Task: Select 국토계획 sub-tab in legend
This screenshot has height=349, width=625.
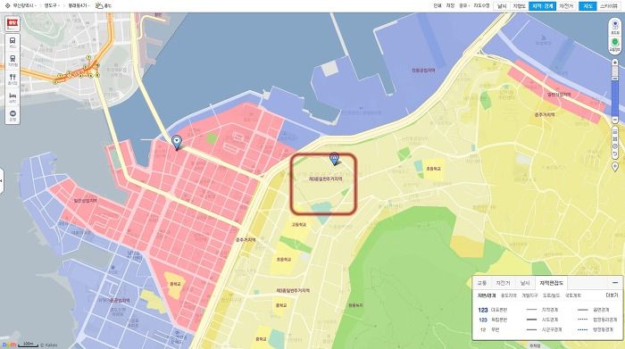Action: coord(573,295)
